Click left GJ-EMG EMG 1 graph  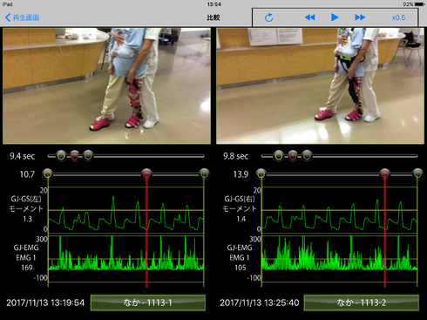(126, 258)
